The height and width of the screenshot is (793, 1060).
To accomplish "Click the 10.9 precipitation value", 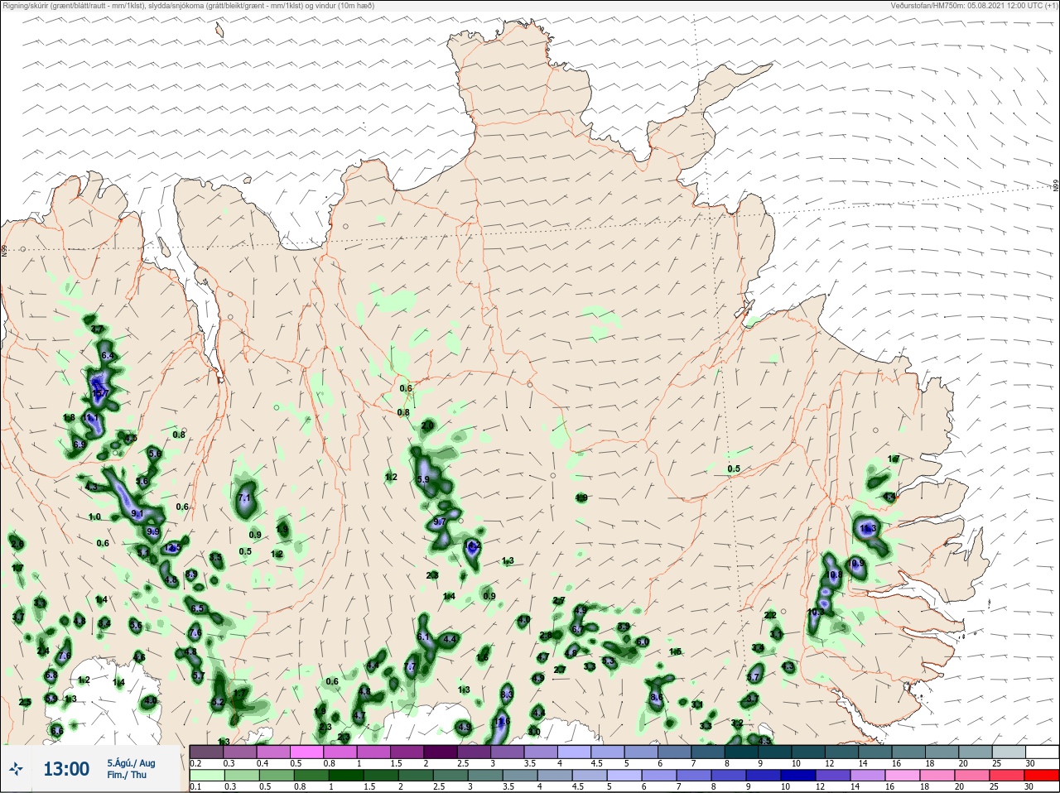I will [856, 564].
